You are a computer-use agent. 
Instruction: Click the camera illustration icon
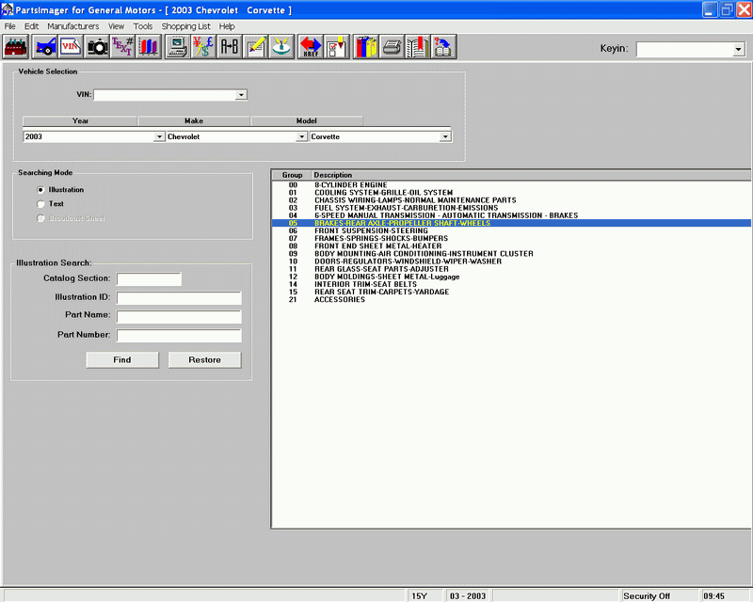[97, 47]
